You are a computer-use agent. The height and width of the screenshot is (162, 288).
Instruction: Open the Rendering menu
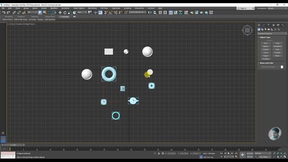(92, 8)
